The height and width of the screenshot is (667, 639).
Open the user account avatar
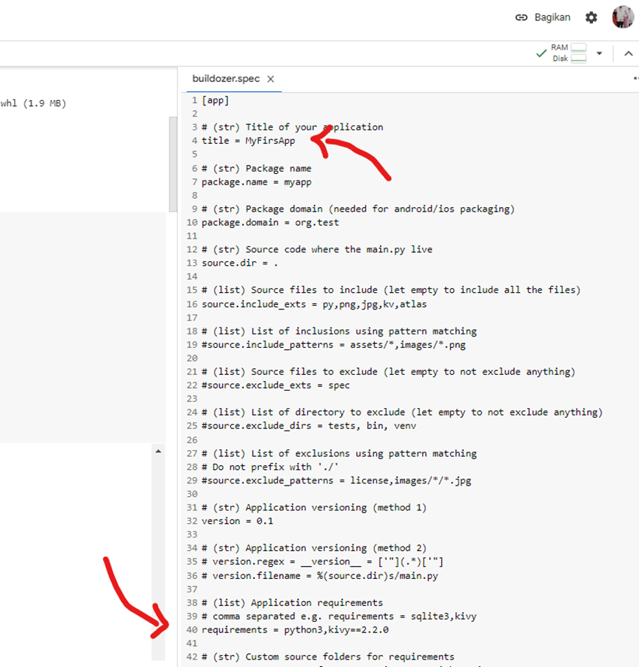click(623, 17)
